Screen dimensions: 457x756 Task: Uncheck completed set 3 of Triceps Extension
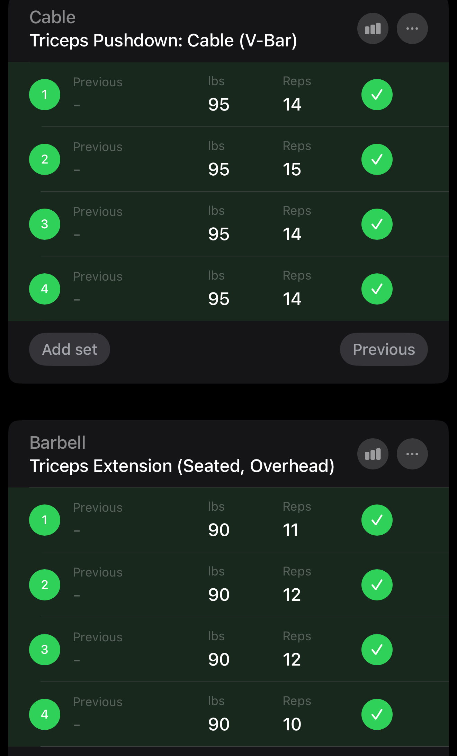point(377,650)
